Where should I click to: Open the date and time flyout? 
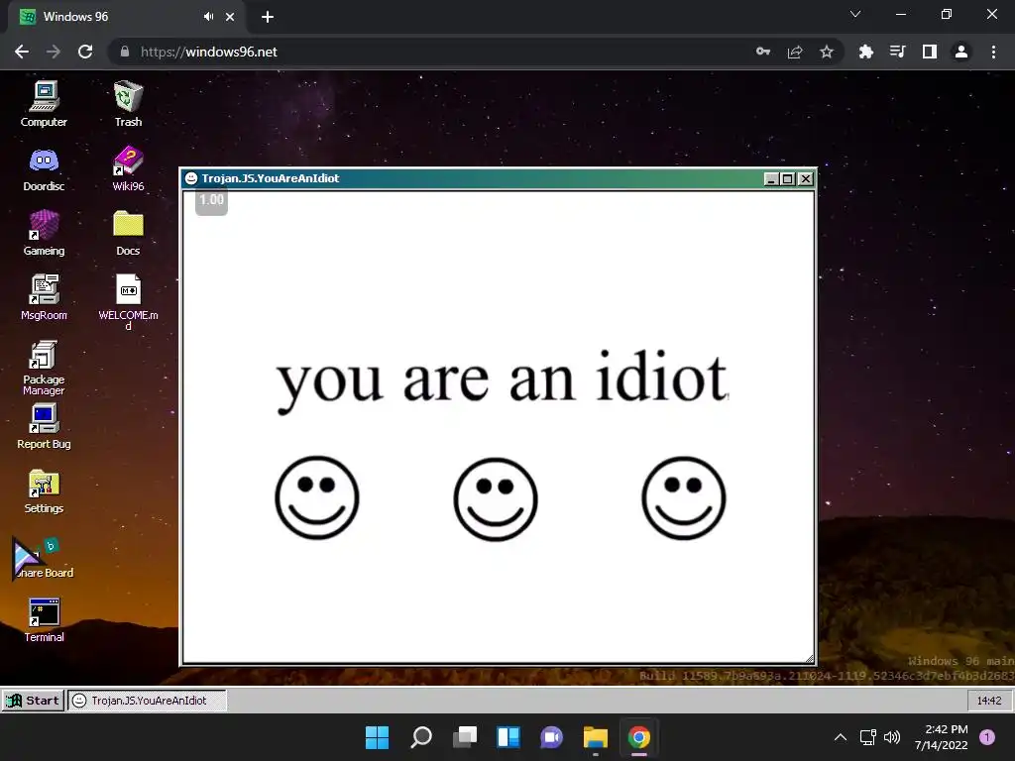click(x=942, y=737)
